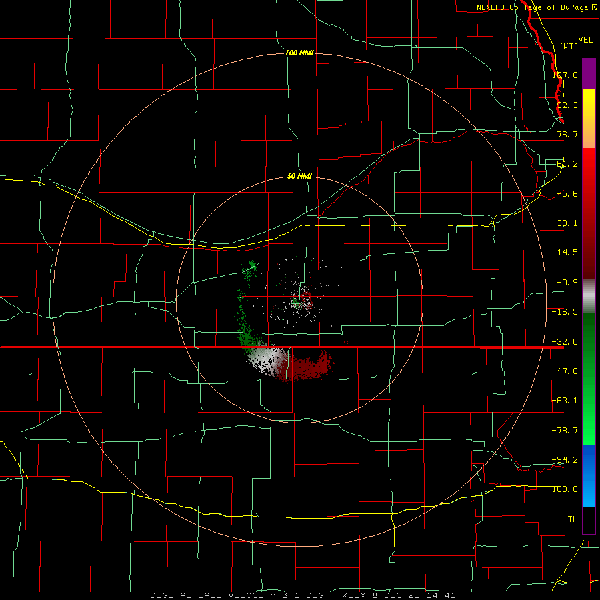
Task: Click the 50 NMI range ring label
Action: click(299, 176)
